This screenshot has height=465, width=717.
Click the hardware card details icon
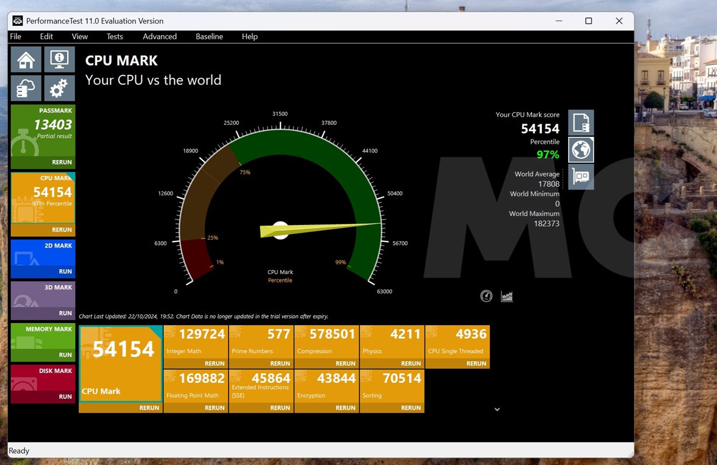click(x=580, y=177)
